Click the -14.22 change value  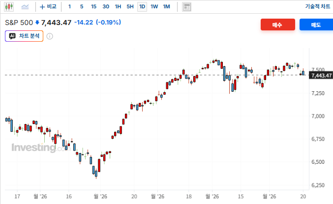coord(84,22)
